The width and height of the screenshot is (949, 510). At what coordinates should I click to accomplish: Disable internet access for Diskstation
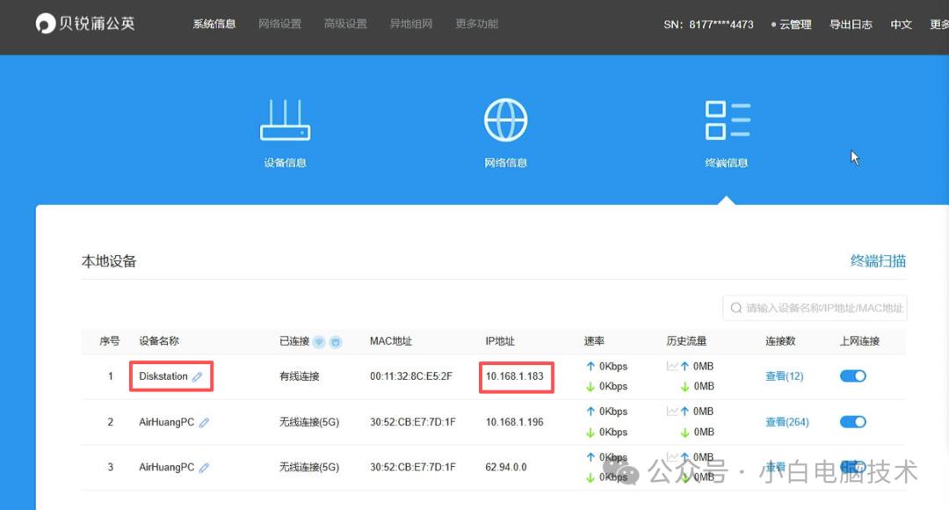pos(851,375)
